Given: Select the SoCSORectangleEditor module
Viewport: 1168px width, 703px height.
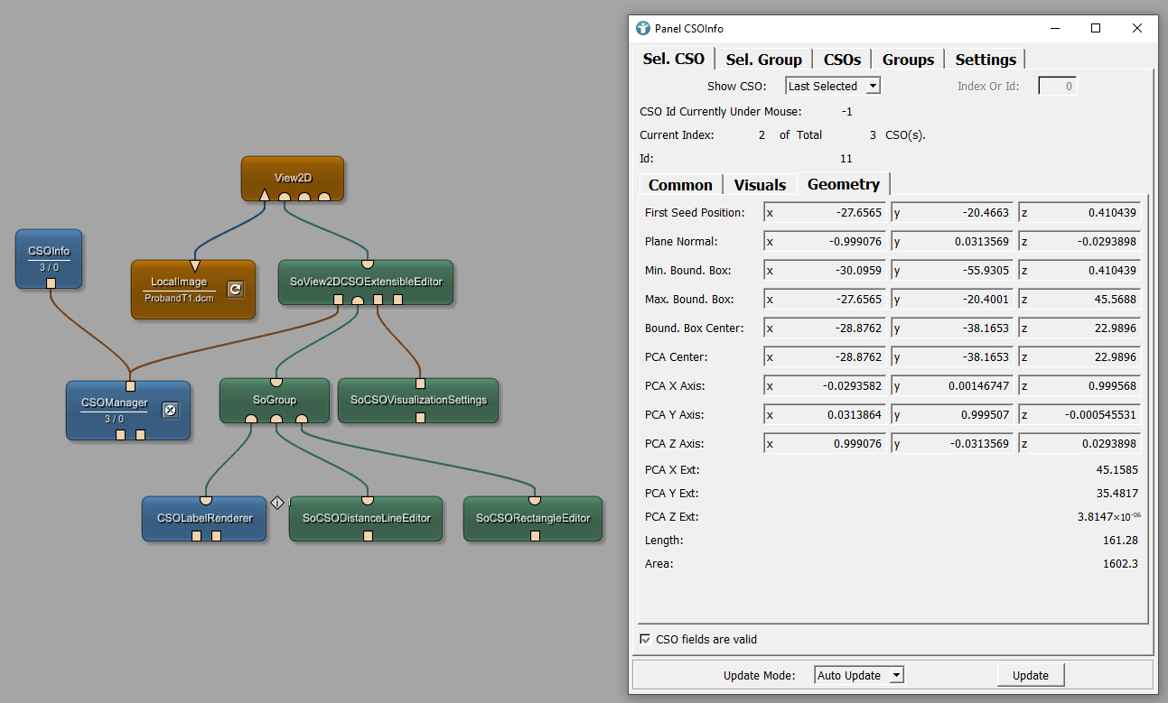Looking at the screenshot, I should click(x=533, y=518).
